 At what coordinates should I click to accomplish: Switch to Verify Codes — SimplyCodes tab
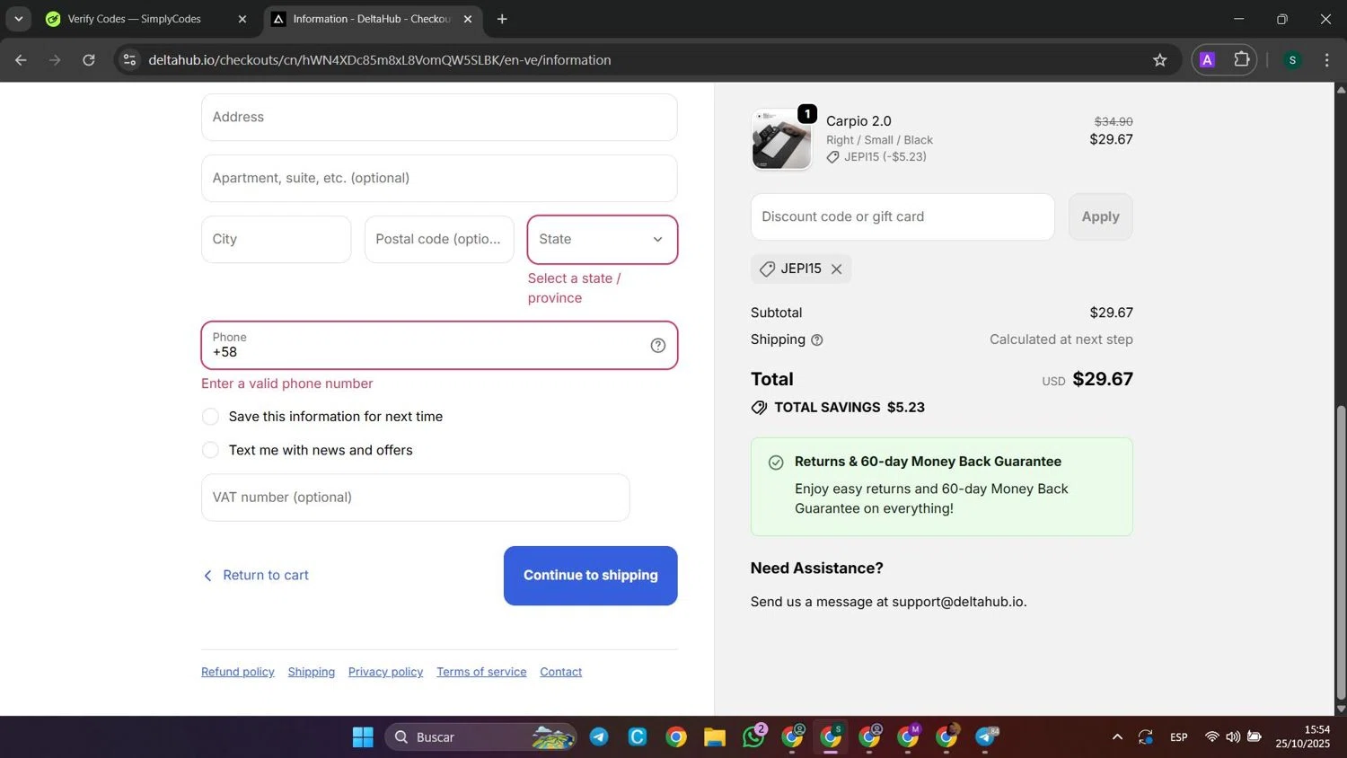(146, 19)
